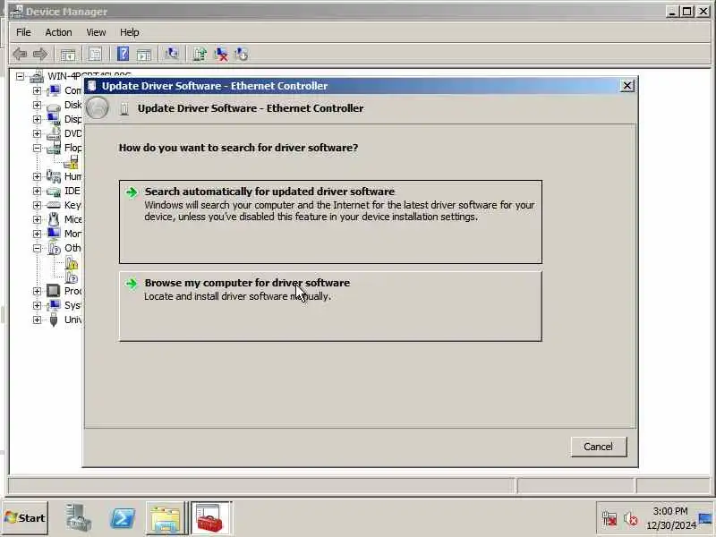The height and width of the screenshot is (537, 716).
Task: Open the View menu
Action: [96, 32]
